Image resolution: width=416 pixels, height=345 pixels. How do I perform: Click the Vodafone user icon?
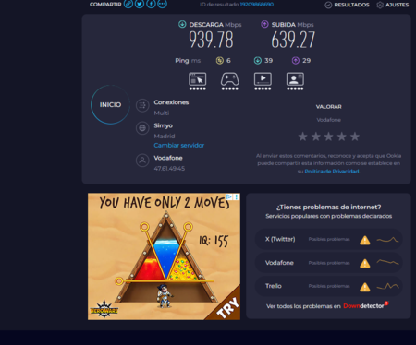(x=142, y=161)
